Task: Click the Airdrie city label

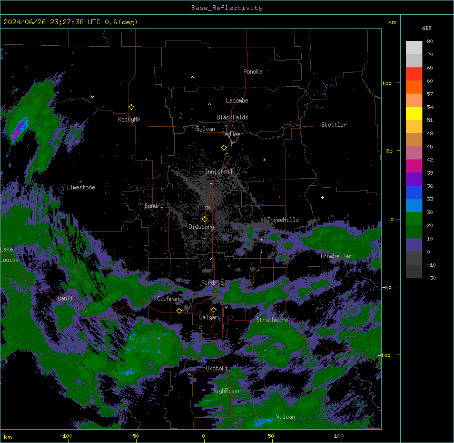Action: pyautogui.click(x=213, y=283)
